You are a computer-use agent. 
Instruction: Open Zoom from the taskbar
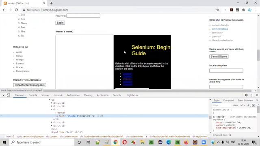204,142
